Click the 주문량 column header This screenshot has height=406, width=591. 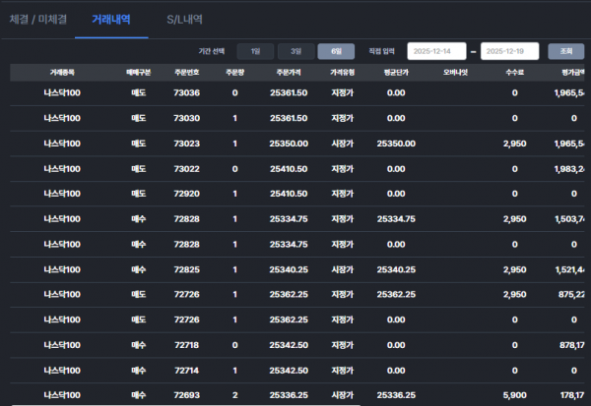click(x=234, y=72)
